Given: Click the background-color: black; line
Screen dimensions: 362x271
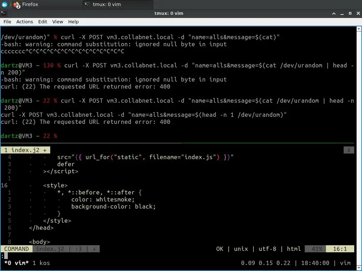Looking at the screenshot, I should 113,207.
